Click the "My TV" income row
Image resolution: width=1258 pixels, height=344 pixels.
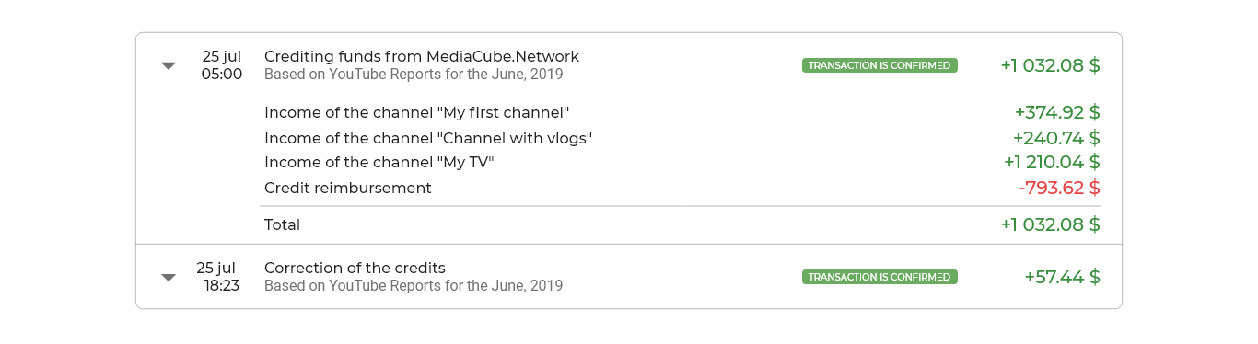click(x=681, y=163)
